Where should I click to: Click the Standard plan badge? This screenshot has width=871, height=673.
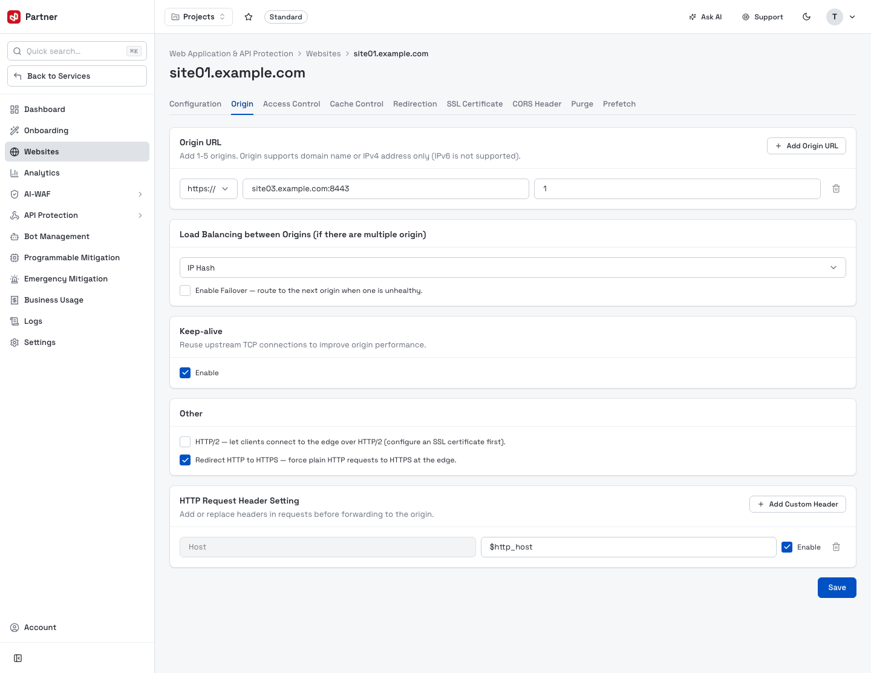pos(286,17)
